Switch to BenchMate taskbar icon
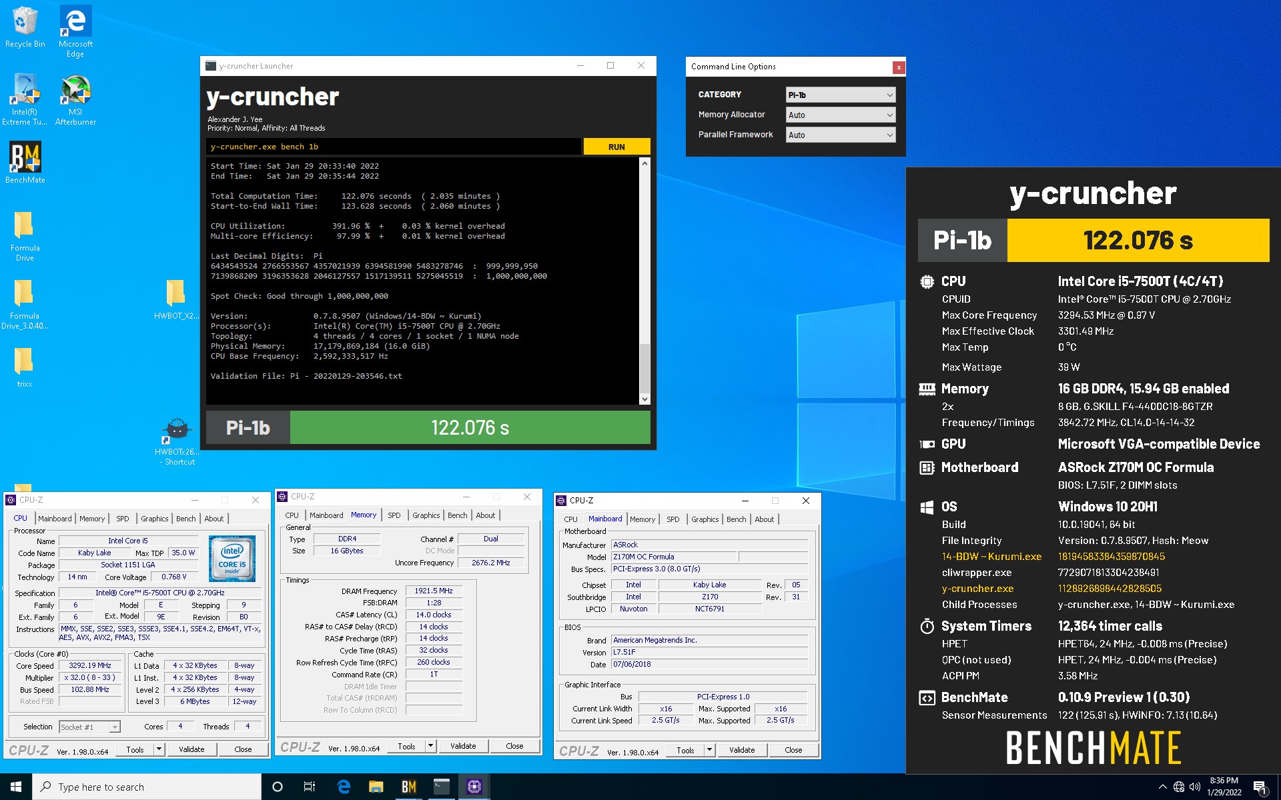The height and width of the screenshot is (800, 1281). [x=409, y=787]
